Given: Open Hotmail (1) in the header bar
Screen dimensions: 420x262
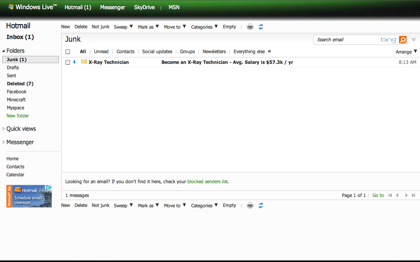Looking at the screenshot, I should (x=78, y=7).
